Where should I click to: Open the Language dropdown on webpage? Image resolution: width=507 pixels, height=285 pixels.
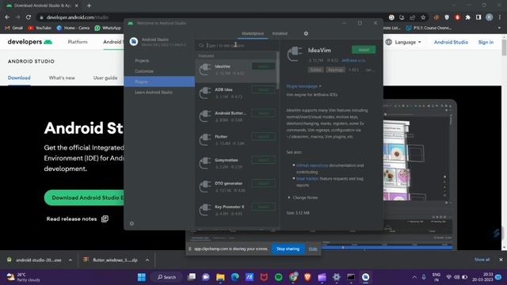[403, 42]
